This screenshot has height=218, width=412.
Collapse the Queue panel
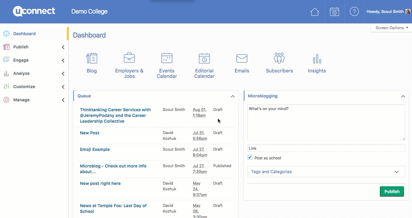(232, 96)
